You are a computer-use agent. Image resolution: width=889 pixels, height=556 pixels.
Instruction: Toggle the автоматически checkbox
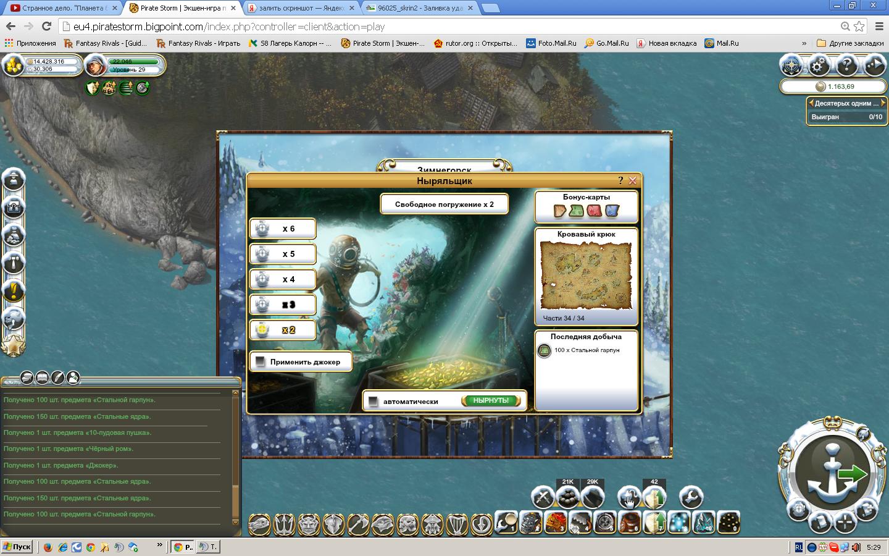373,402
